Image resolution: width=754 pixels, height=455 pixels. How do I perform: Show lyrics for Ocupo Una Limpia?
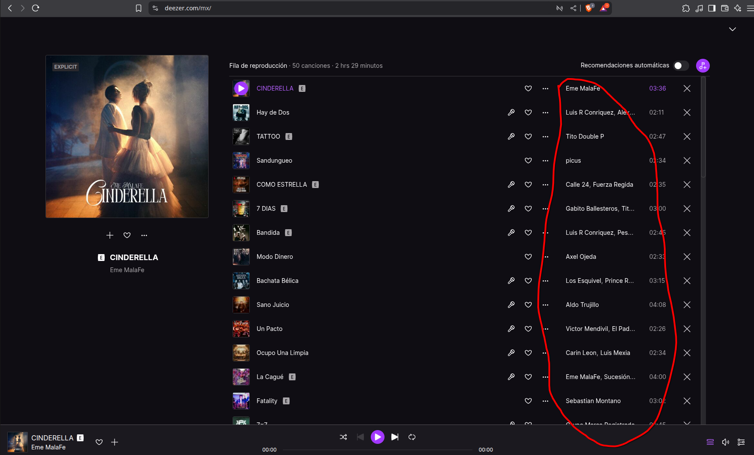click(511, 353)
